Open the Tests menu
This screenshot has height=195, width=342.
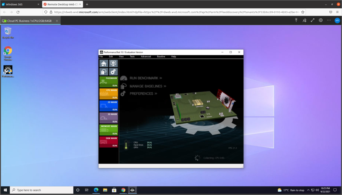click(x=132, y=56)
